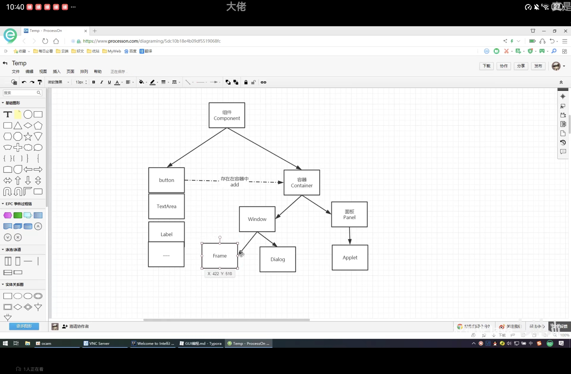This screenshot has width=571, height=374.
Task: Open the 排列 menu
Action: coord(84,71)
